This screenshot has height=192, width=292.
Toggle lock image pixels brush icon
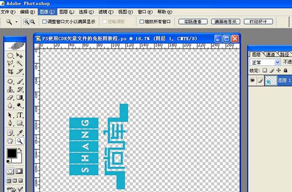272,70
